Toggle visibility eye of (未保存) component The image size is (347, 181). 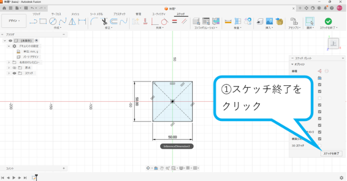[10, 41]
